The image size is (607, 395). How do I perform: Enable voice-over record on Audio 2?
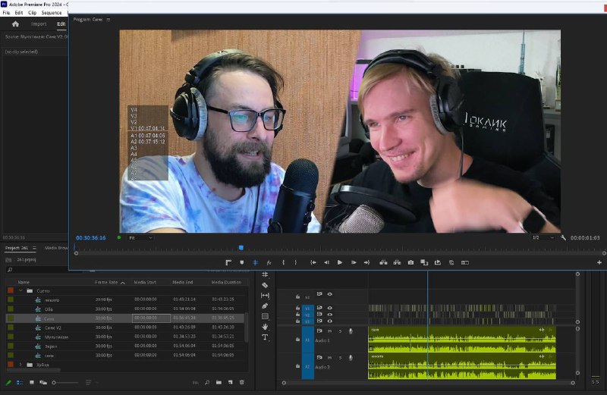pyautogui.click(x=351, y=358)
